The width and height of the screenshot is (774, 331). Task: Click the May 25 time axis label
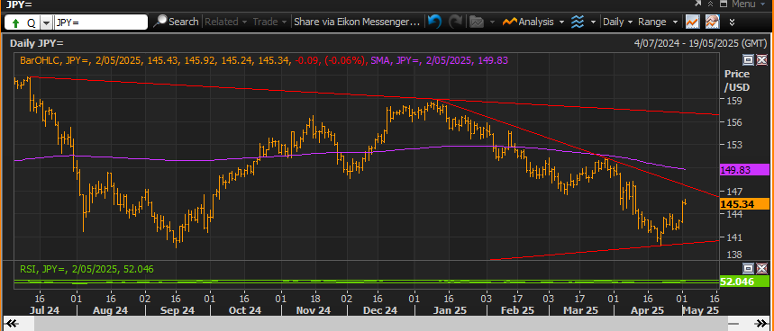700,311
